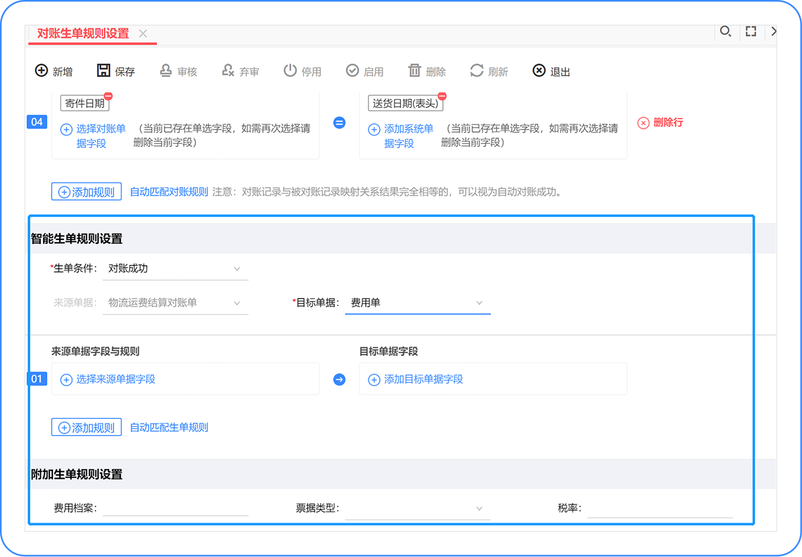Open the 票据类型 dropdown

(417, 508)
